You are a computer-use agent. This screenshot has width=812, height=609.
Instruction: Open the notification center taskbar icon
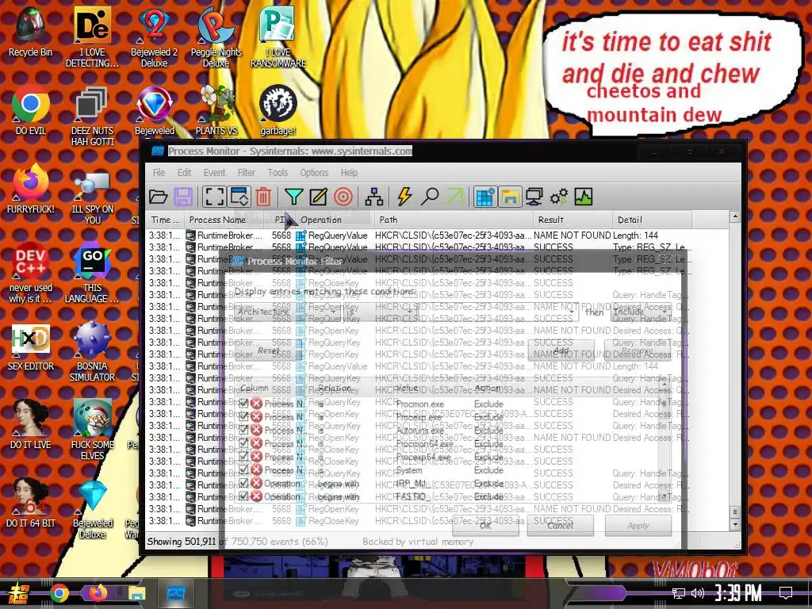coord(786,592)
